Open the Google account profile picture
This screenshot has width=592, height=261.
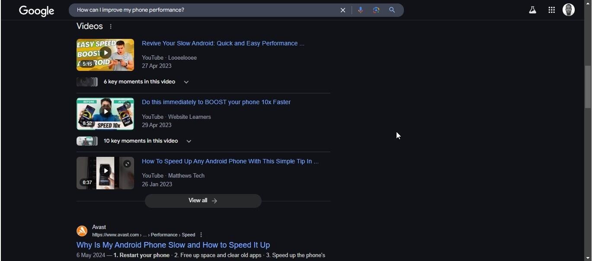coord(569,10)
